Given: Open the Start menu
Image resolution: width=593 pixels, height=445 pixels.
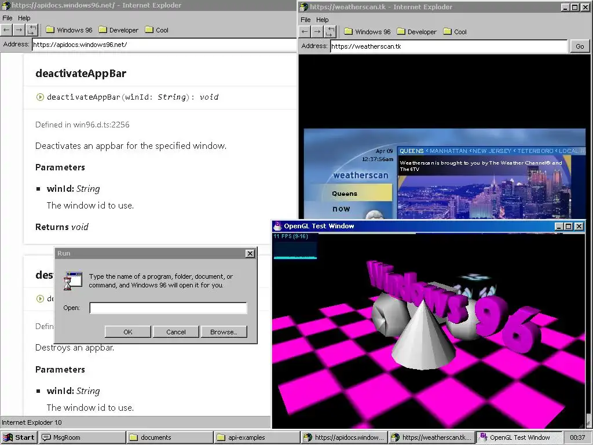Looking at the screenshot, I should [19, 437].
